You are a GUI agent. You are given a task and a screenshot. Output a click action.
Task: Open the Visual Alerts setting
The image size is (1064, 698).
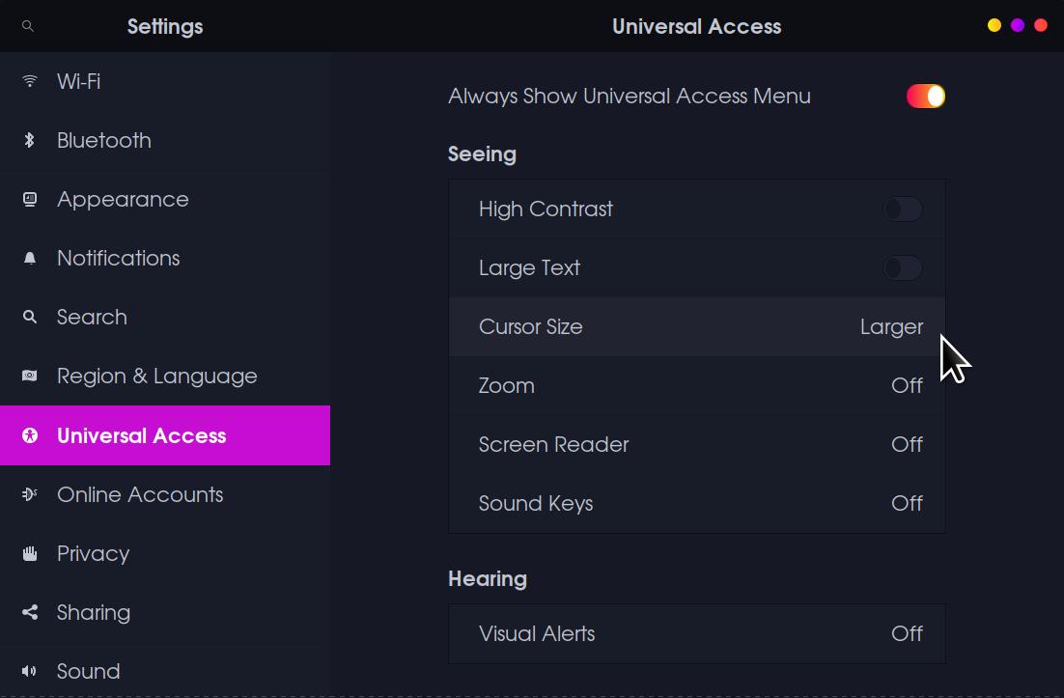click(x=696, y=634)
